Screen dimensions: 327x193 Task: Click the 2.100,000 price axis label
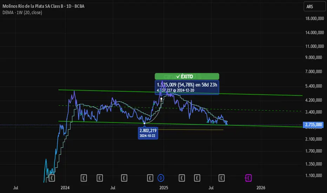(314, 139)
